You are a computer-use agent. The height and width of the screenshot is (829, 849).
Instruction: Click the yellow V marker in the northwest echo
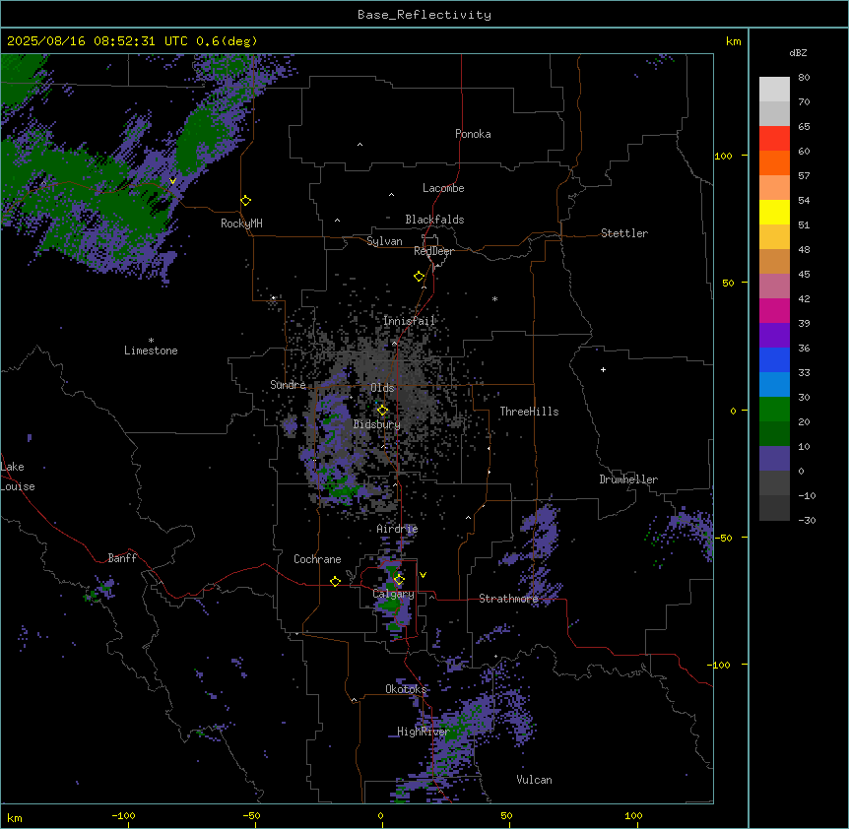[172, 181]
